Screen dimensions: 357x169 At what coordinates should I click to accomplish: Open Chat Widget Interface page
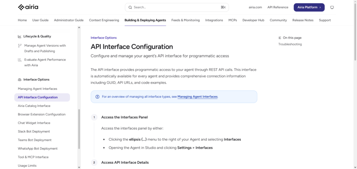pos(34,123)
